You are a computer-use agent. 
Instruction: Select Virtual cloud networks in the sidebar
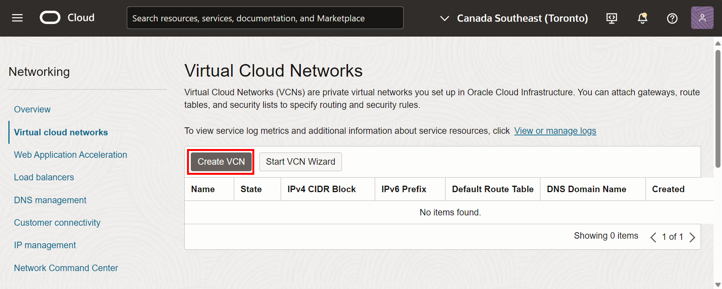tap(61, 132)
